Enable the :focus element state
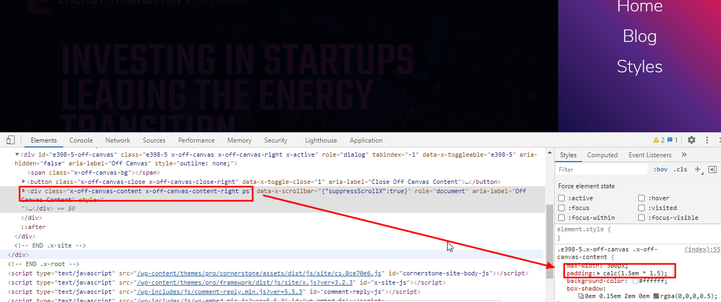721x302 pixels. coord(562,208)
